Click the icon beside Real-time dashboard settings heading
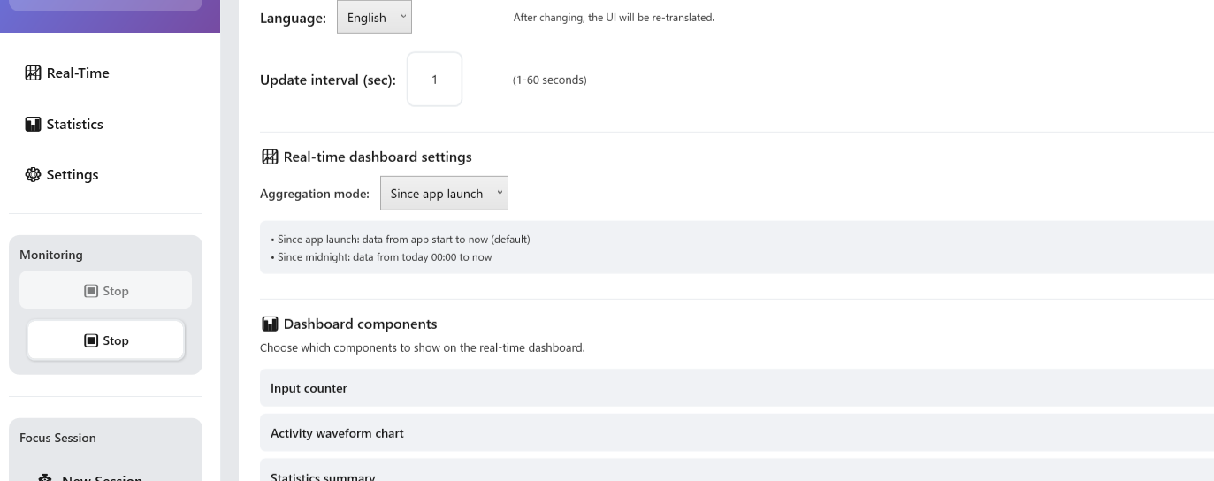The width and height of the screenshot is (1214, 481). pyautogui.click(x=270, y=157)
